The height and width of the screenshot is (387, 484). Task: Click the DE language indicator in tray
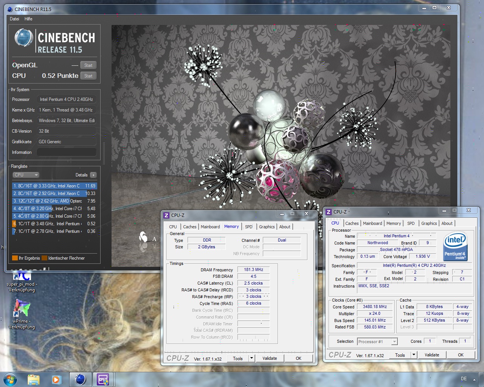[464, 379]
